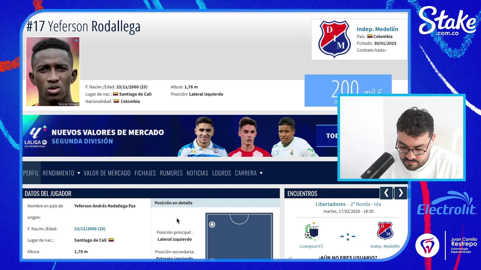Open Yeferson Rodallega's profile photo
Screen dimensions: 481x270
point(53,71)
